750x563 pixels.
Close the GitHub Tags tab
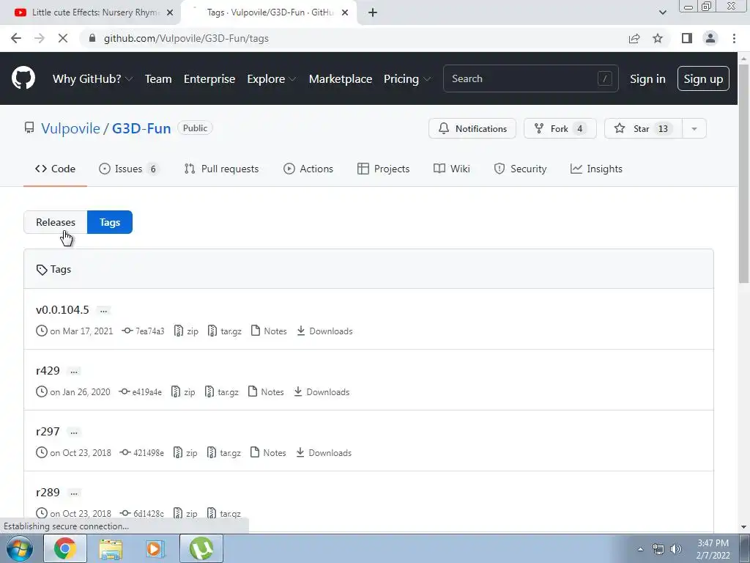tap(345, 12)
